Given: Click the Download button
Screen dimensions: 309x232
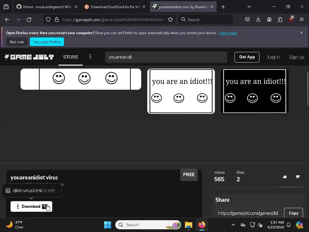Looking at the screenshot, I should 31,206.
